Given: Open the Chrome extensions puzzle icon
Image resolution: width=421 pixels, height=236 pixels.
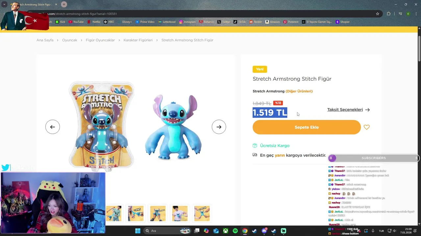Looking at the screenshot, I should 388,14.
